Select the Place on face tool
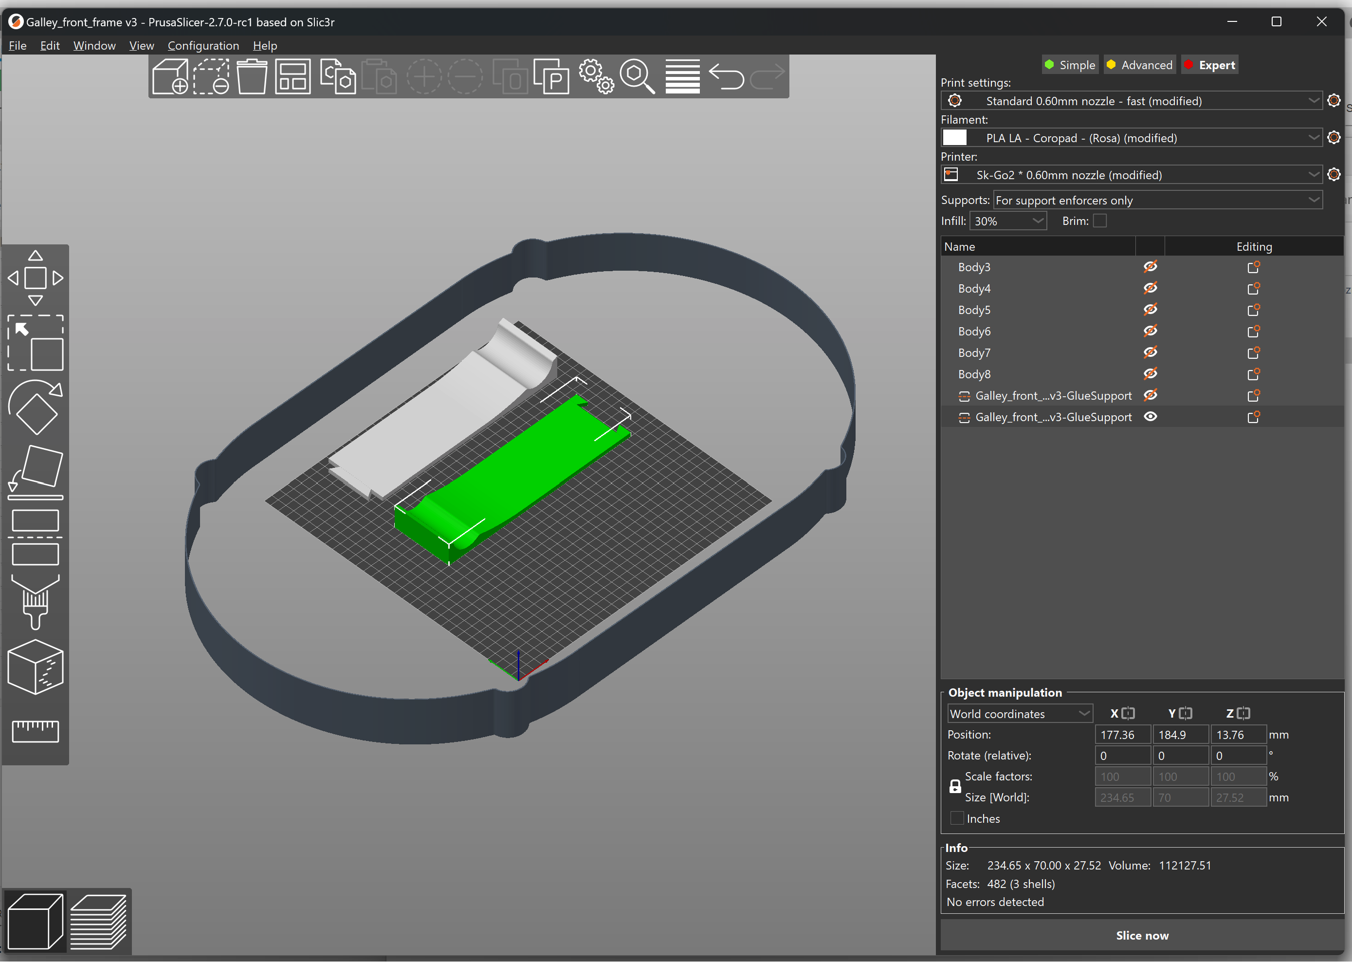Viewport: 1352px width, 962px height. pyautogui.click(x=35, y=472)
